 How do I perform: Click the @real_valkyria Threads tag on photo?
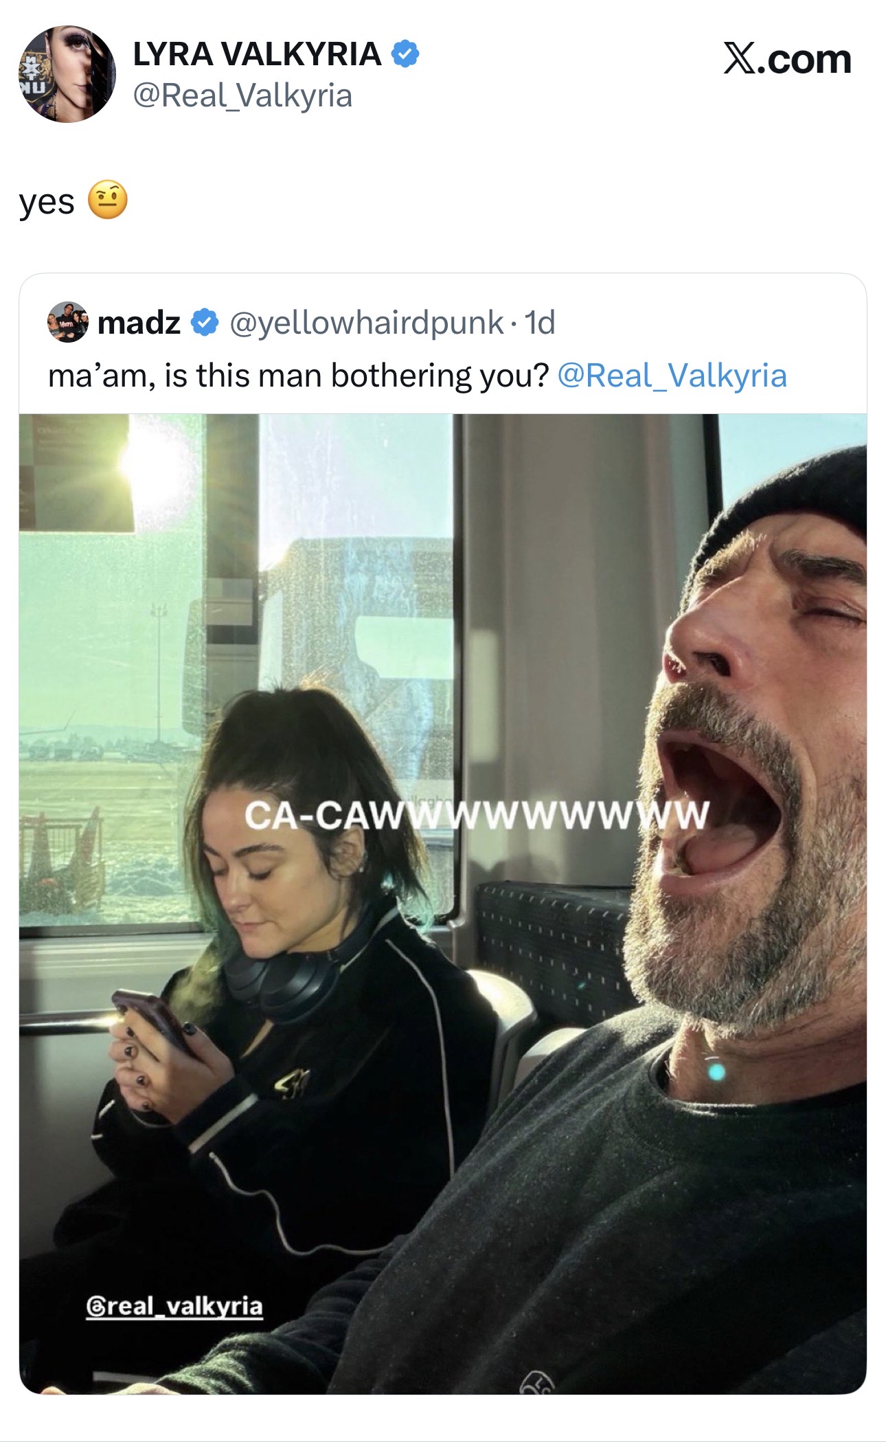click(174, 1306)
